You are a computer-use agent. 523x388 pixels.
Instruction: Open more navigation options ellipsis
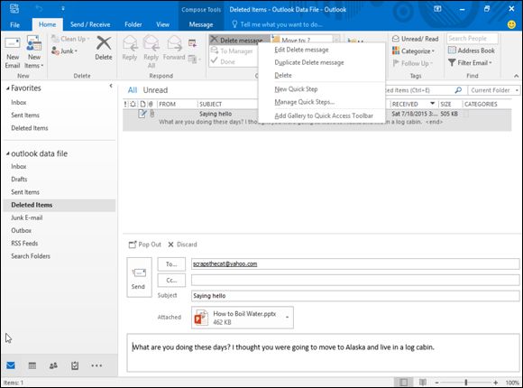pyautogui.click(x=96, y=365)
